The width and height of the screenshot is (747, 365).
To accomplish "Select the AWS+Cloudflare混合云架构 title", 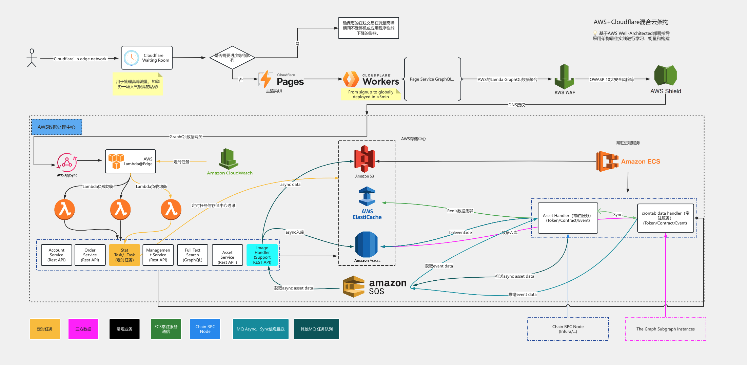I will (631, 22).
